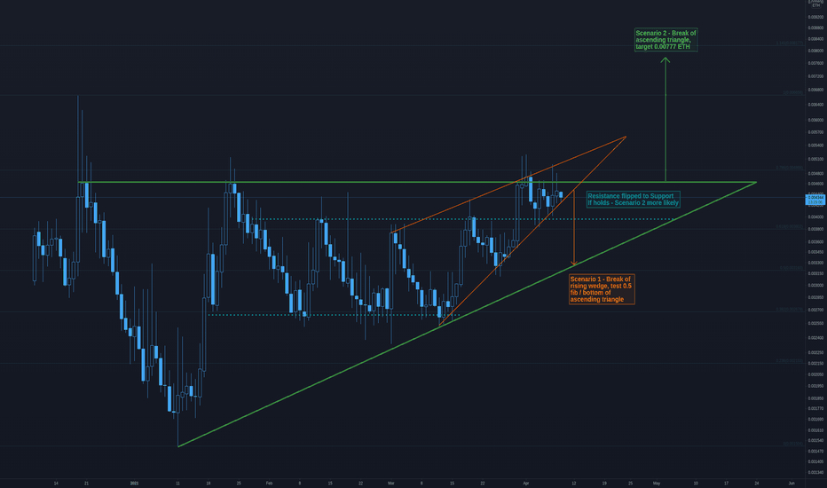This screenshot has height=488, width=827.
Task: Click the 2021 year label on time axis
Action: point(135,484)
